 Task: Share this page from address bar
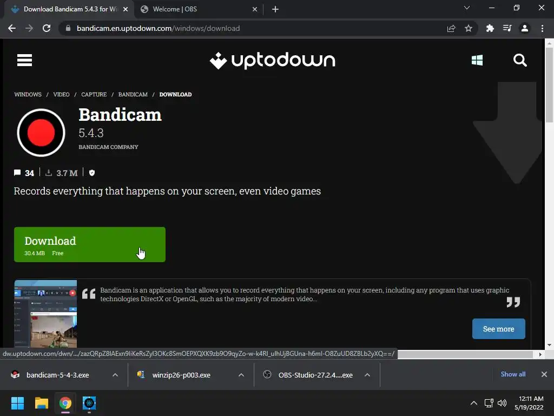[451, 28]
